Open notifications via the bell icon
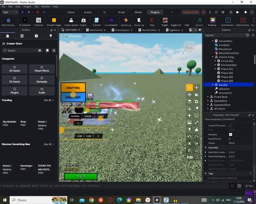 tap(245, 12)
